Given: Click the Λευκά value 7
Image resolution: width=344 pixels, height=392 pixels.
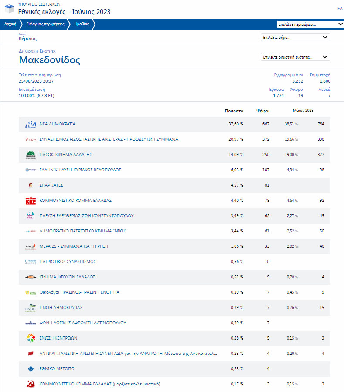Looking at the screenshot, I should (x=329, y=96).
